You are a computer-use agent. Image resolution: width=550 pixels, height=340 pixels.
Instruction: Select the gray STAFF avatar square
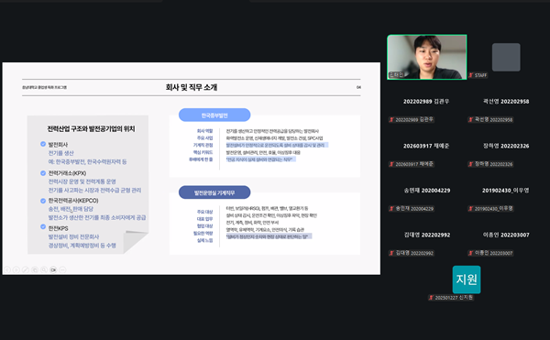pyautogui.click(x=506, y=57)
